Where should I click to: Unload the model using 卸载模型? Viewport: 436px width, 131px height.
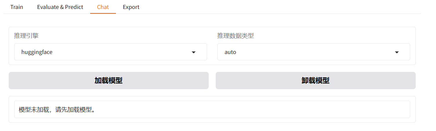point(315,81)
